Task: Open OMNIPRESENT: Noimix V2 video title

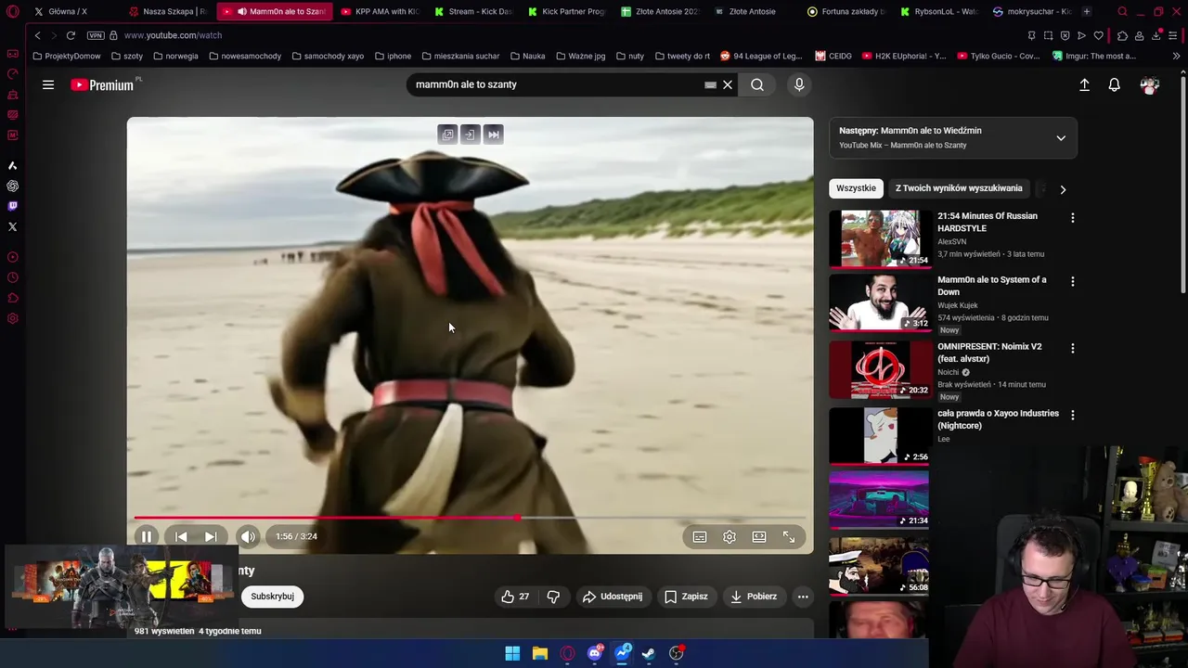Action: coord(989,353)
